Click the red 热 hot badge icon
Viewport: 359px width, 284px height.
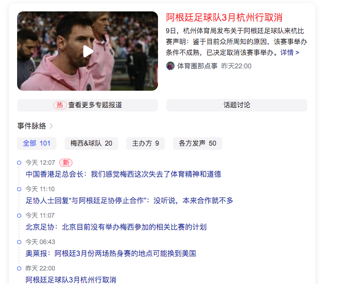coord(60,105)
